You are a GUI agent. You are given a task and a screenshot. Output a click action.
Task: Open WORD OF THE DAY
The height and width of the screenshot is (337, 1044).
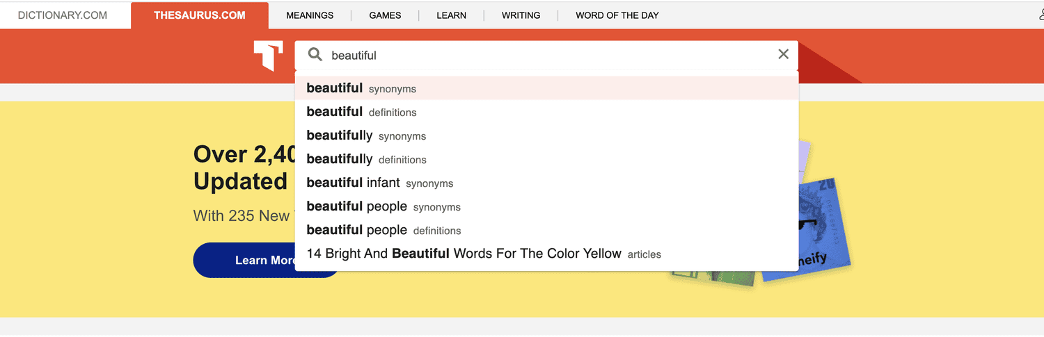617,15
